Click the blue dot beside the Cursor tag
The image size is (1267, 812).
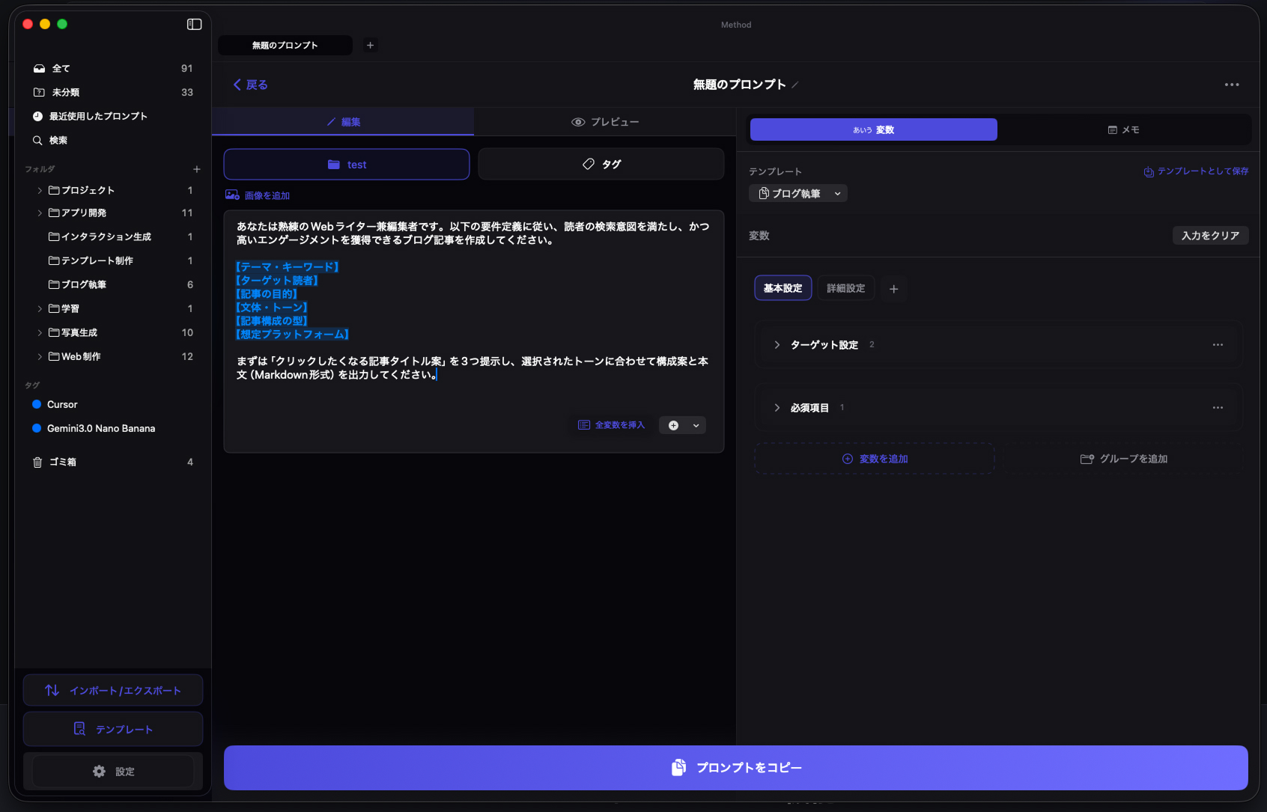click(37, 404)
